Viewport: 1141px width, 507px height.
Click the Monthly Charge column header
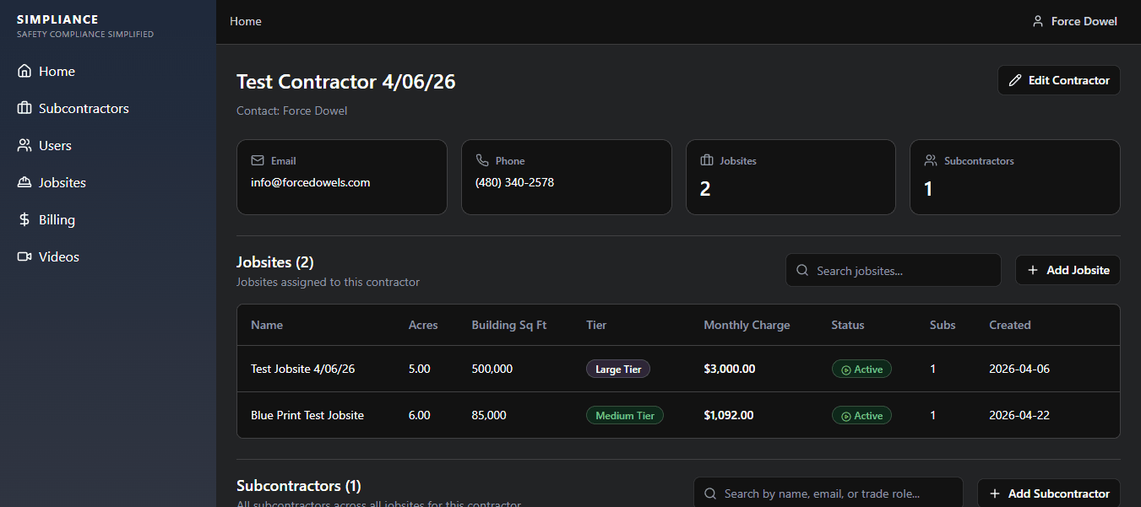tap(747, 325)
